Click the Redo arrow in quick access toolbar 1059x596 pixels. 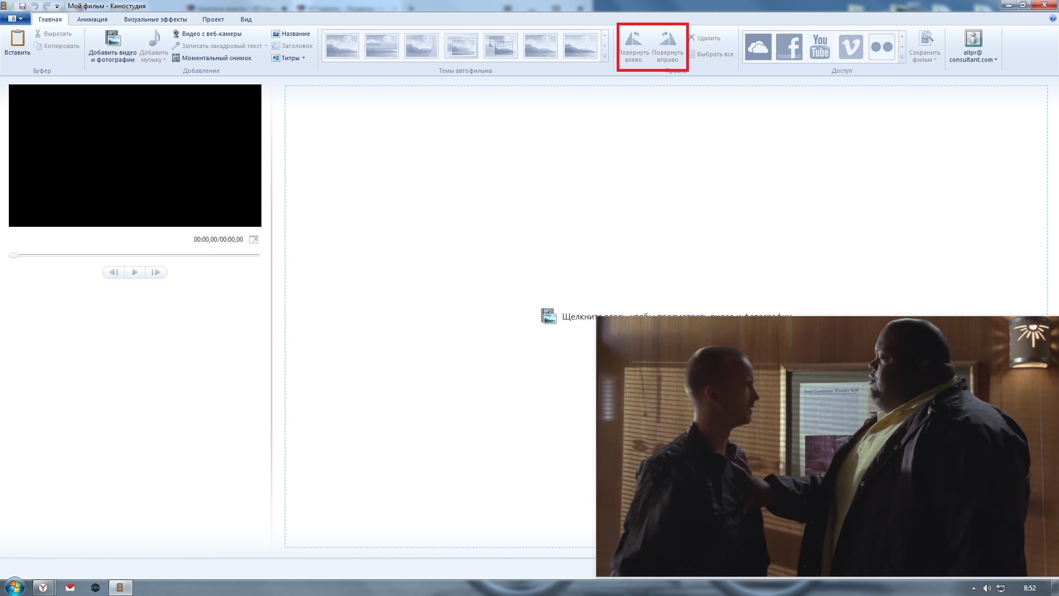pos(46,6)
